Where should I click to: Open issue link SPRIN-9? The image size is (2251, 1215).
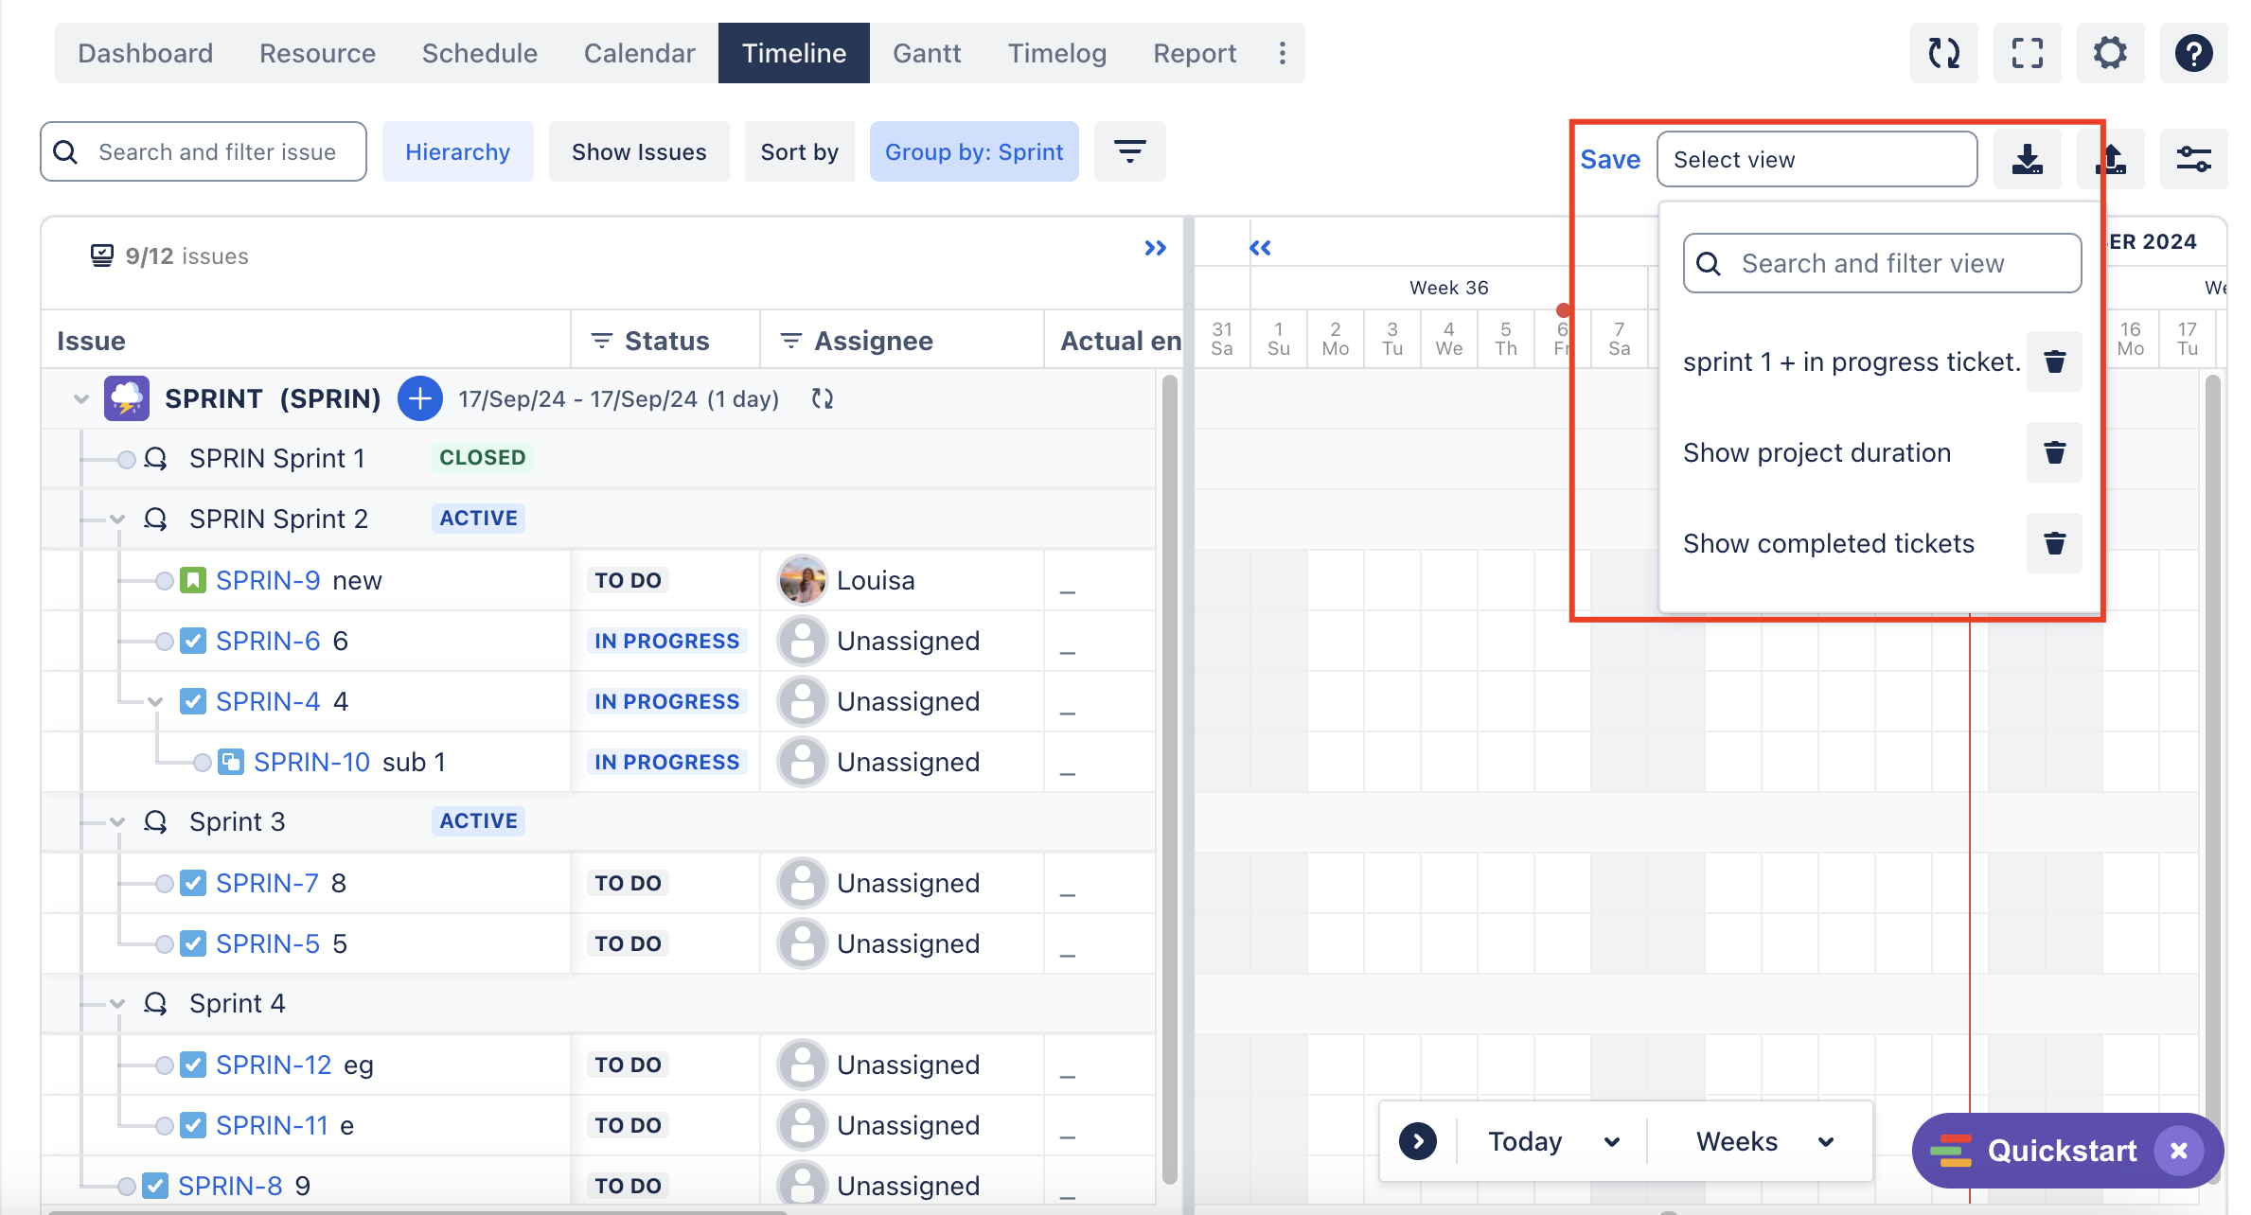tap(268, 580)
